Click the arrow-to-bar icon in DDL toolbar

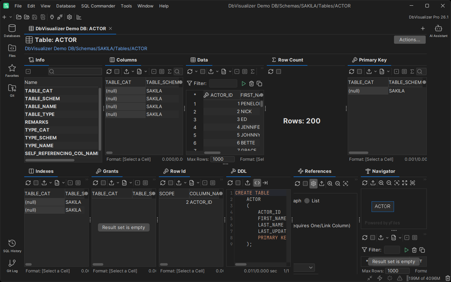(x=265, y=183)
